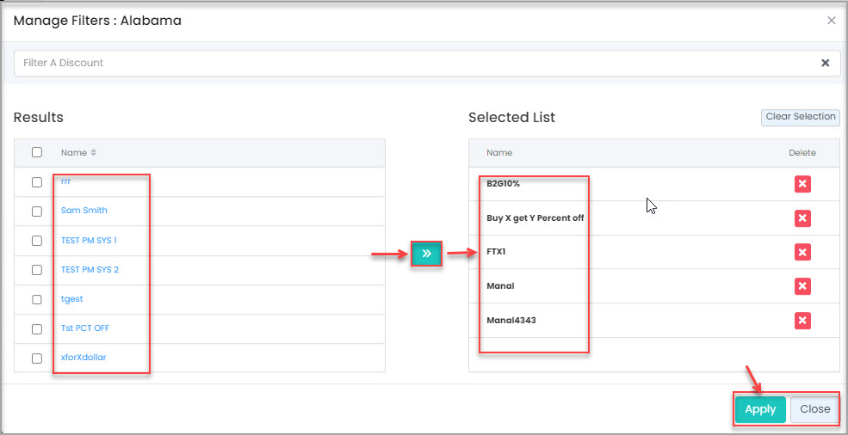Click the Clear Selection button

coord(800,117)
